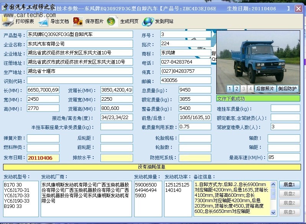Click the 电话 field
306x224 pixels.
[x=186, y=62]
